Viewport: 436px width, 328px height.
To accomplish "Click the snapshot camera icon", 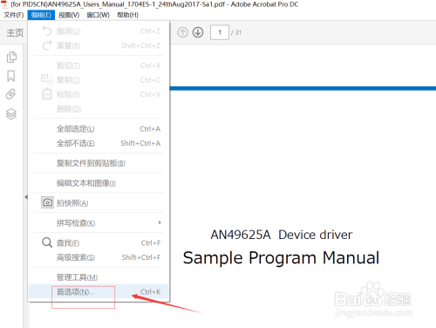I will coord(47,202).
